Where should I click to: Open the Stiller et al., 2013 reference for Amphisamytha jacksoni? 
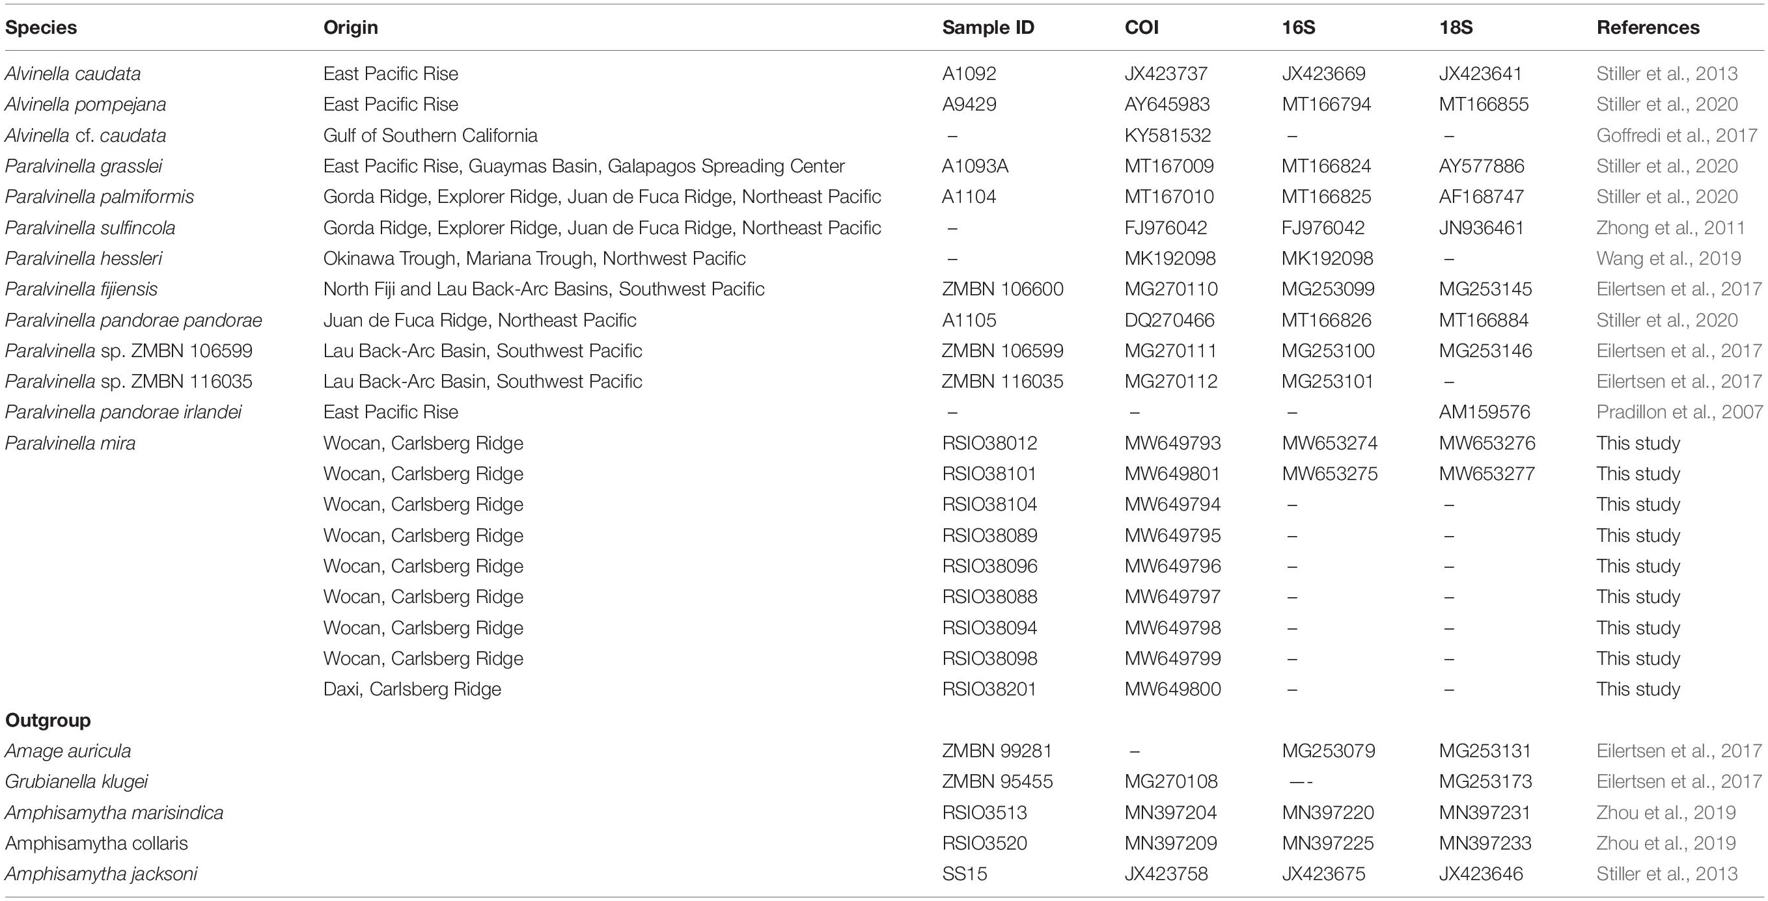(x=1666, y=874)
